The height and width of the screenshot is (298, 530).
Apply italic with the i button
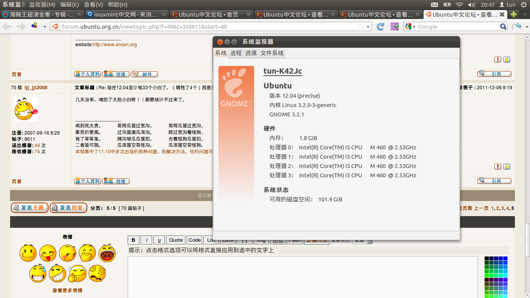(x=146, y=240)
